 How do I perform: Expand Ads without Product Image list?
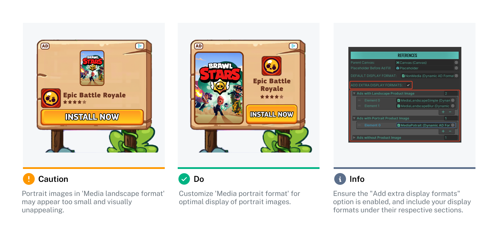point(354,138)
